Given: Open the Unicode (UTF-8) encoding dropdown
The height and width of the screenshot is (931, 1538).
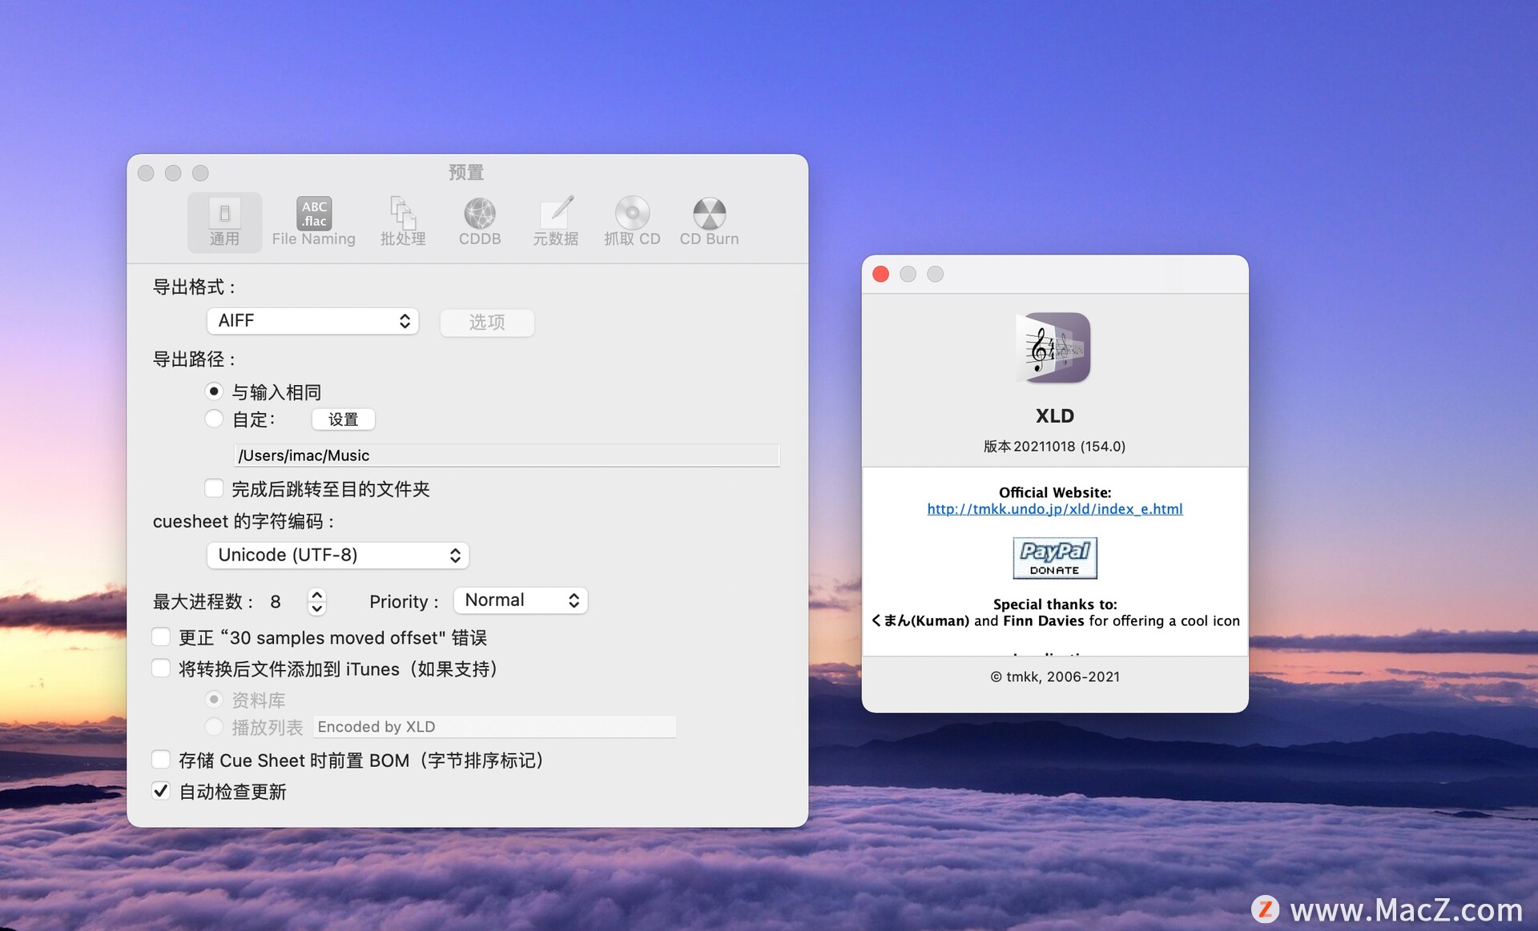Looking at the screenshot, I should [x=337, y=555].
